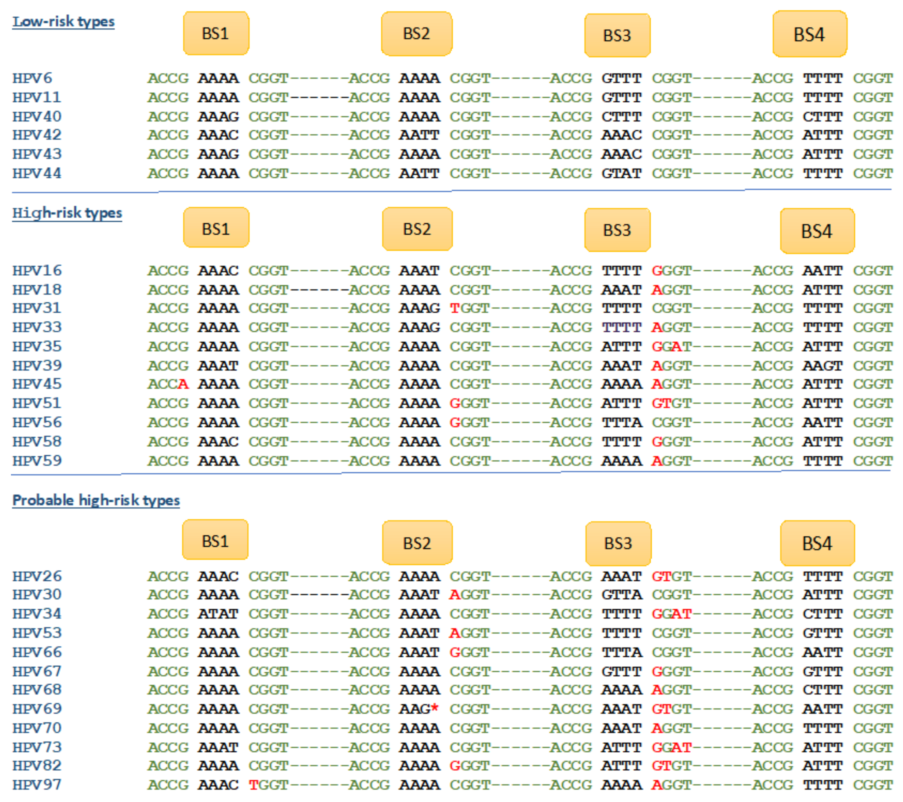Click the HPV6 row label
The width and height of the screenshot is (903, 802).
pyautogui.click(x=32, y=79)
